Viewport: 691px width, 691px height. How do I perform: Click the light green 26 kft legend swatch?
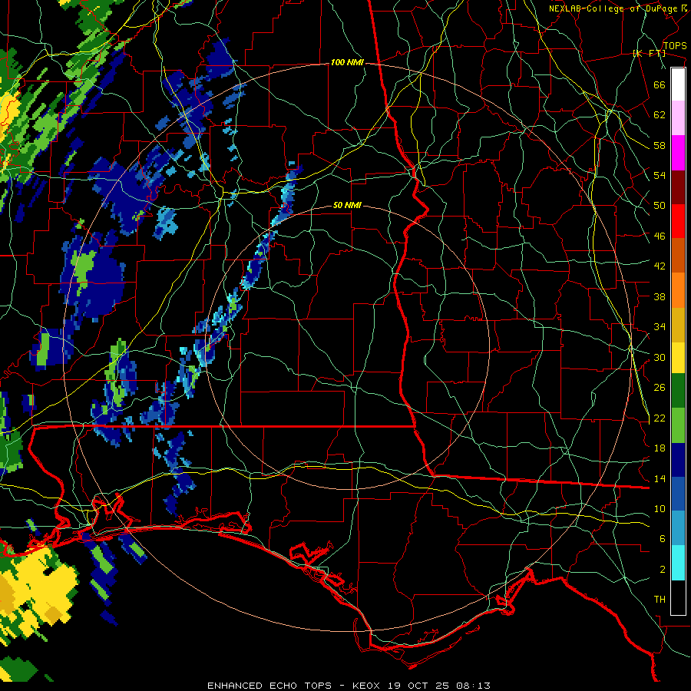[678, 425]
